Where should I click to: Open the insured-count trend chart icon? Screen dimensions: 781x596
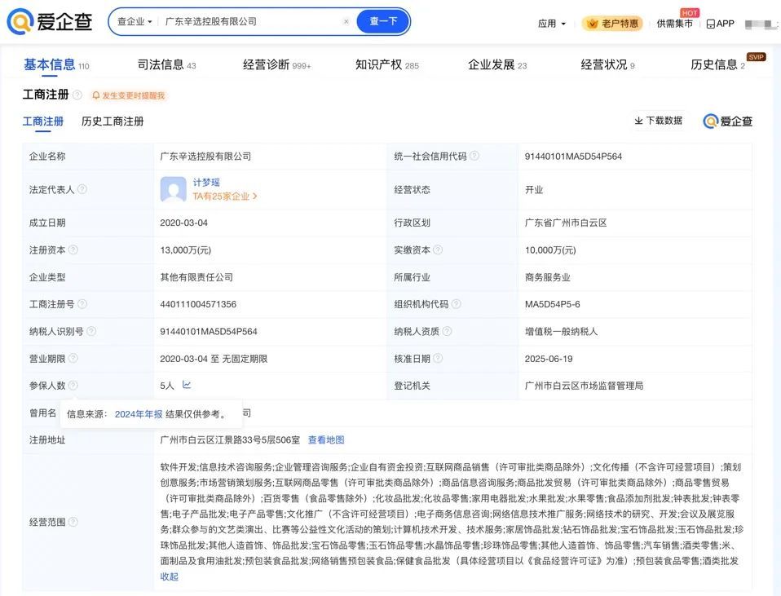pyautogui.click(x=187, y=385)
